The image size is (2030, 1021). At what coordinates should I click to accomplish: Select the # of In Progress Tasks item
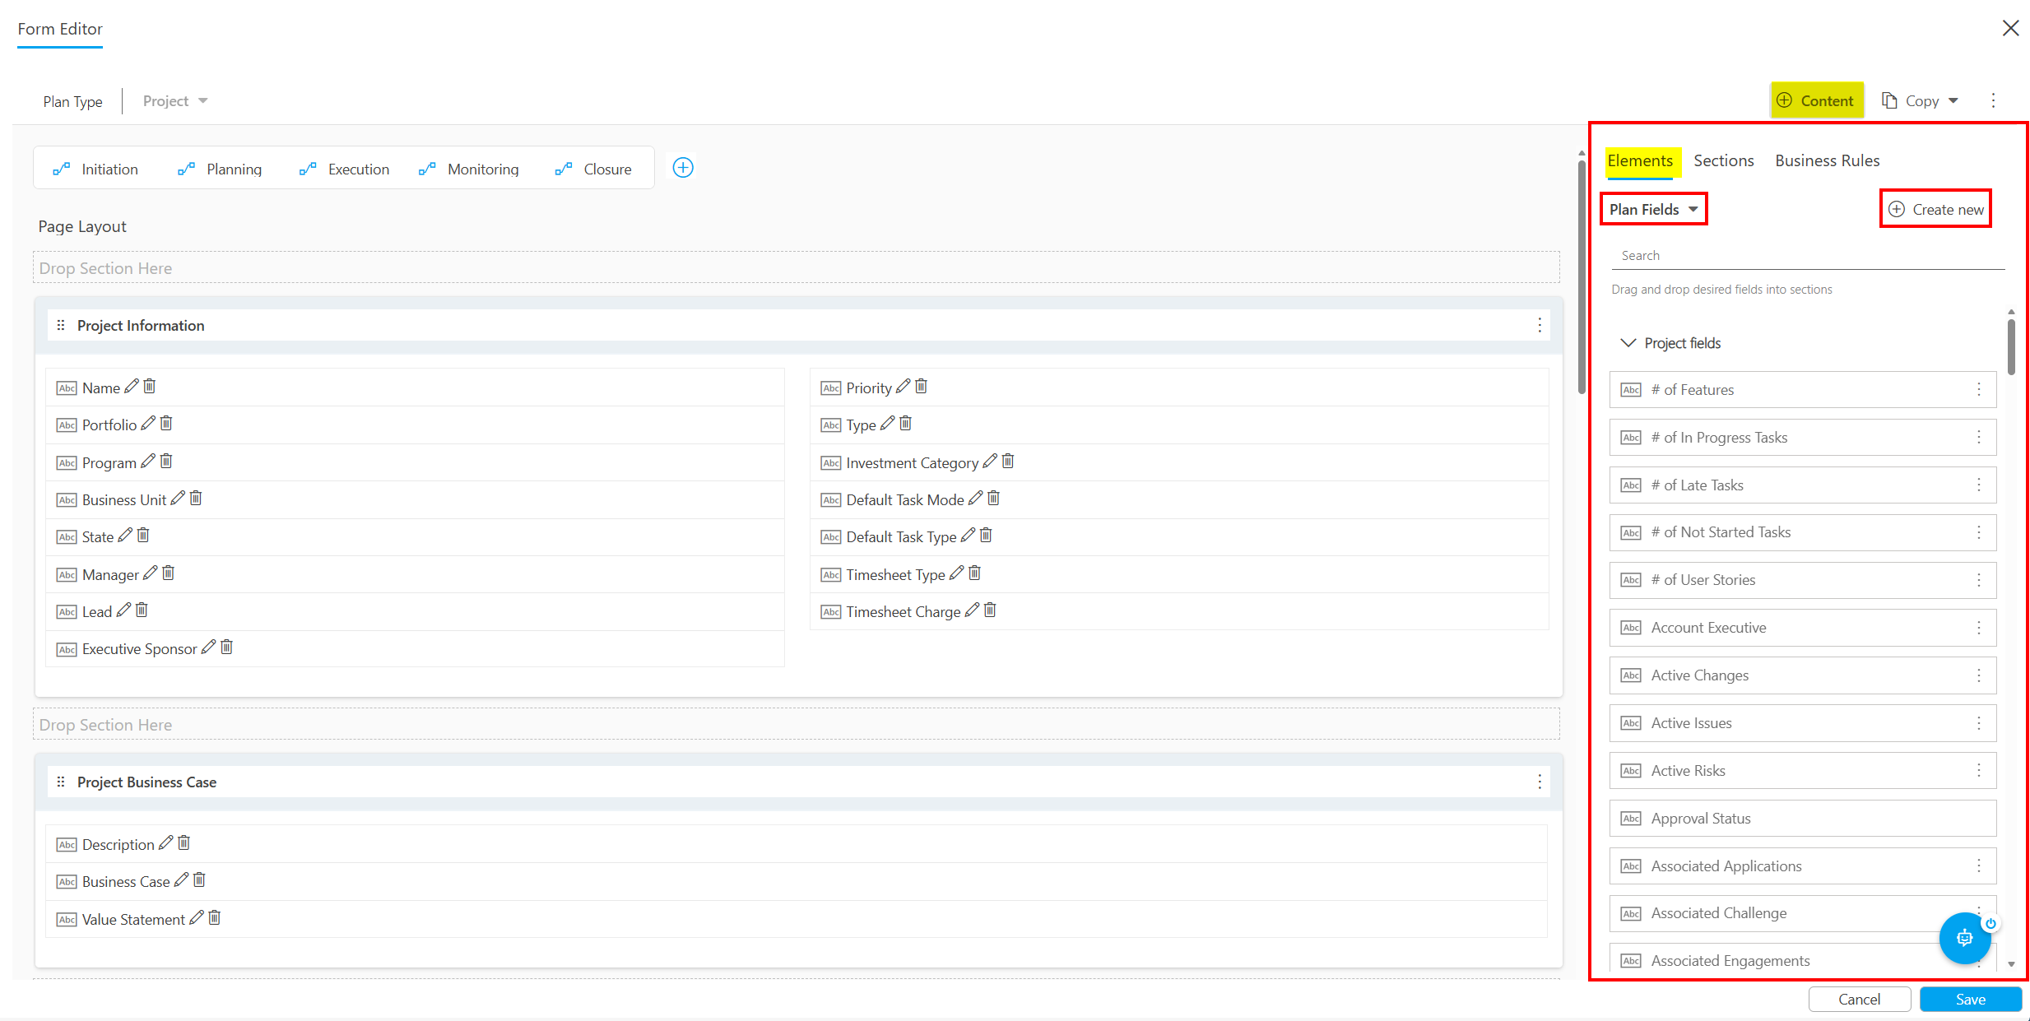tap(1802, 437)
